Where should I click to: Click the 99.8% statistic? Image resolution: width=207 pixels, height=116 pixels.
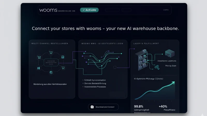139,106
